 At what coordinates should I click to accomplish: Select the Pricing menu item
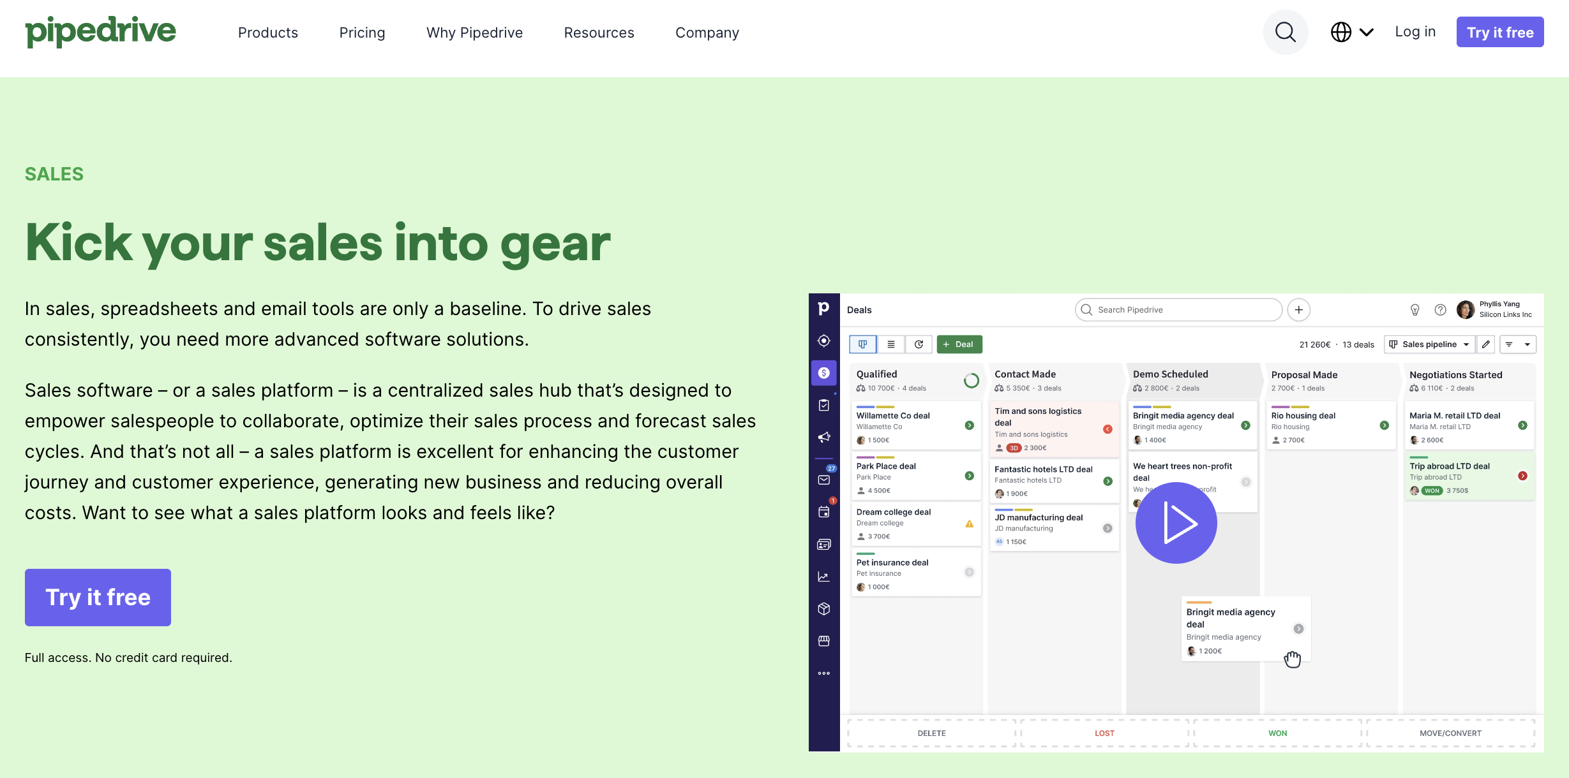click(x=362, y=31)
